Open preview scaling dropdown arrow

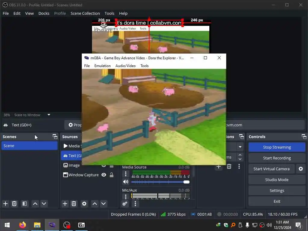point(49,115)
